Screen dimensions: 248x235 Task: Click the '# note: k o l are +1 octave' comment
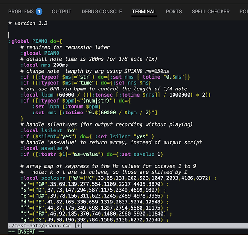tap(104, 172)
